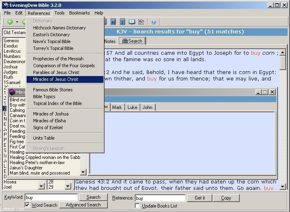Select Genesis in the book list
This screenshot has height=212, width=290.
pyautogui.click(x=11, y=41)
